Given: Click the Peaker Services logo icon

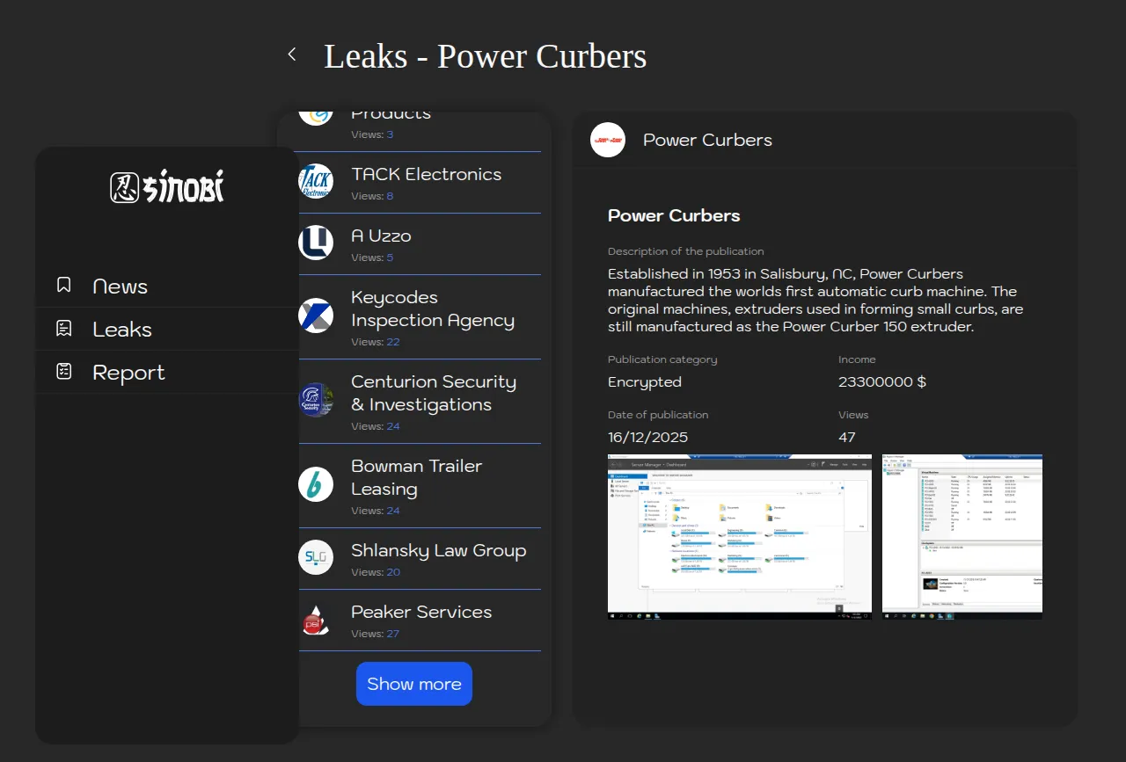Looking at the screenshot, I should point(316,620).
